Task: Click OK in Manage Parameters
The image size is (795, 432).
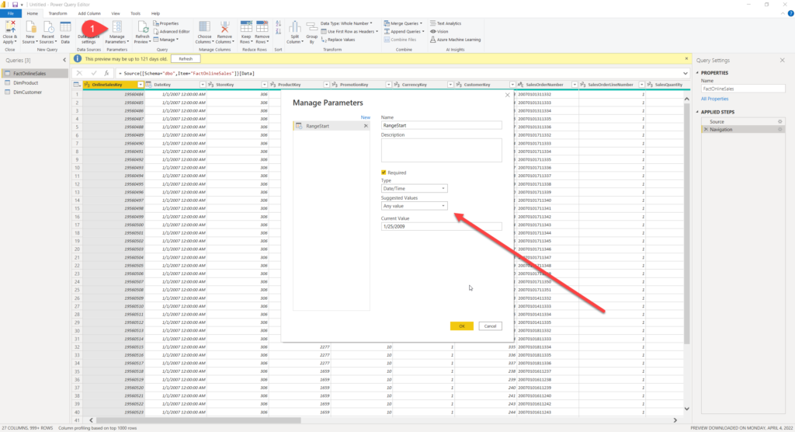Action: click(x=462, y=326)
